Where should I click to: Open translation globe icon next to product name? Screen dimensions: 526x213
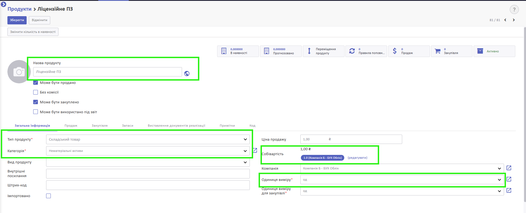coord(187,73)
